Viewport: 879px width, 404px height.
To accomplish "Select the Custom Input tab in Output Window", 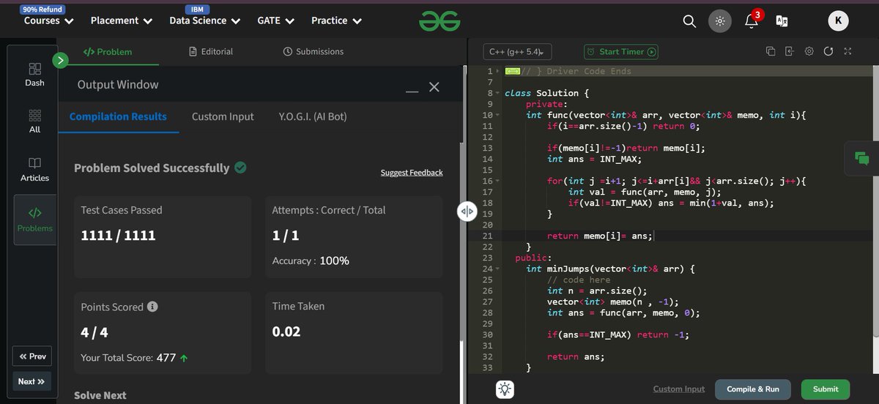I will [x=223, y=116].
